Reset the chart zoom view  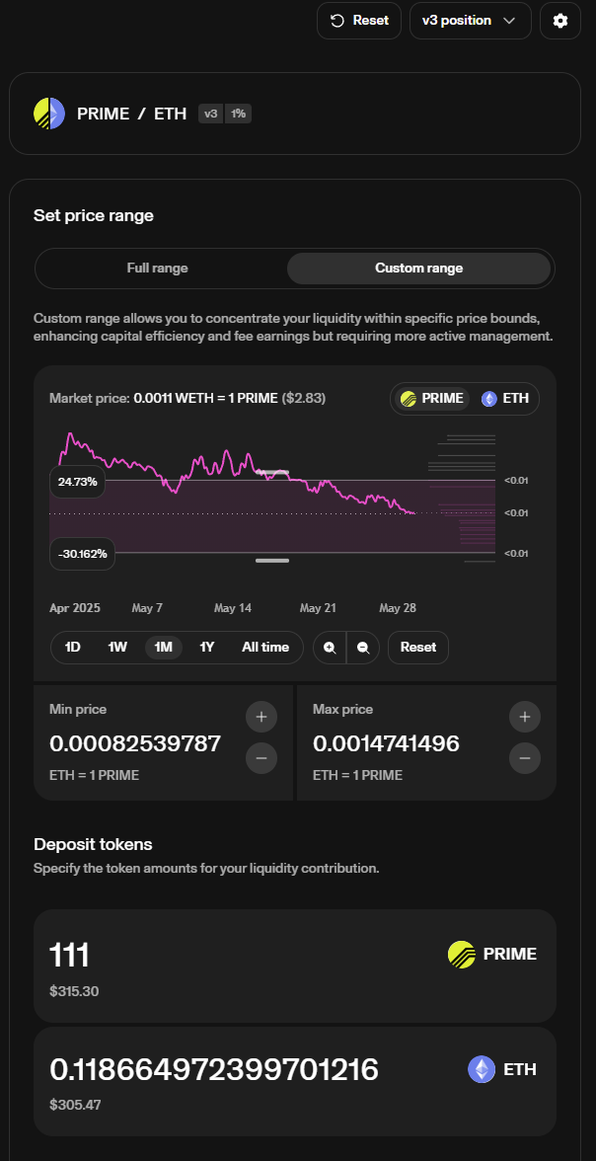click(418, 648)
